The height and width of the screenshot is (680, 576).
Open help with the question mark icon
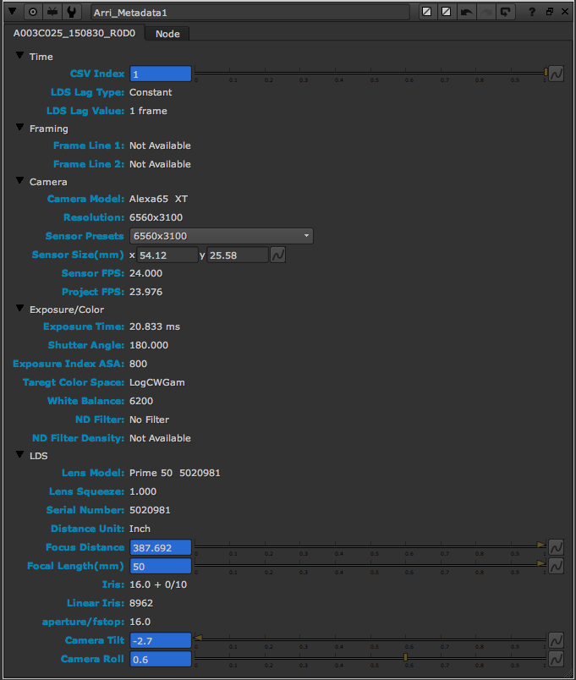click(531, 12)
